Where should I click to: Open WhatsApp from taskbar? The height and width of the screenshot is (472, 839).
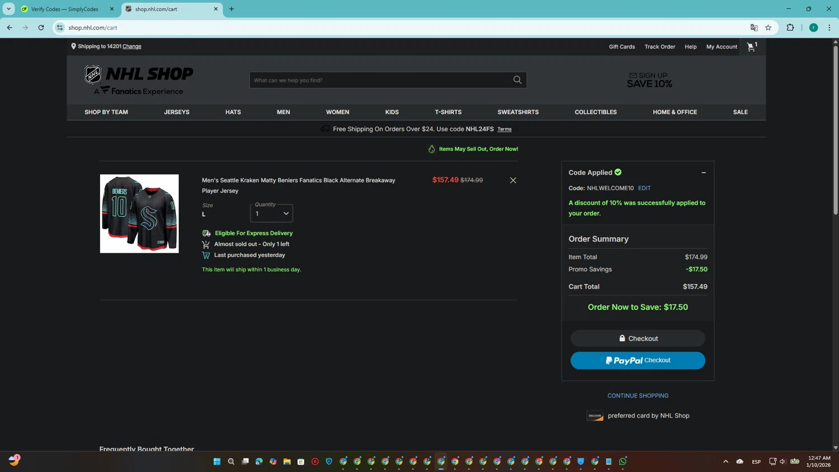(623, 461)
